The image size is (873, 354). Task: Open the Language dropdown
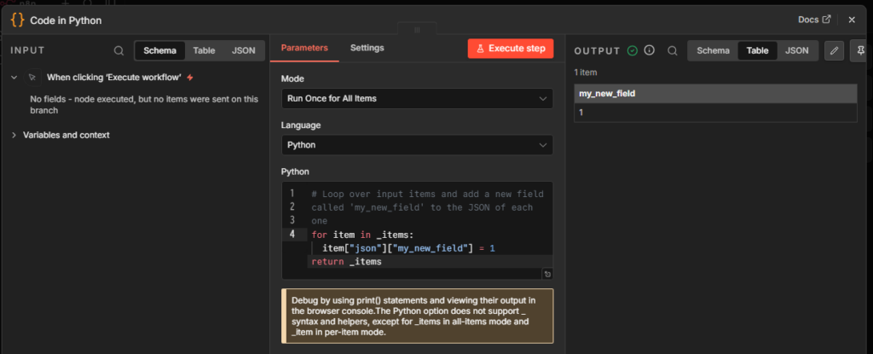pyautogui.click(x=417, y=145)
